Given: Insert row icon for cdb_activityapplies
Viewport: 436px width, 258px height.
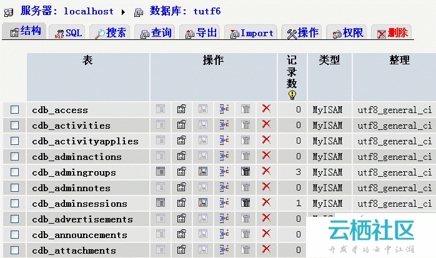Looking at the screenshot, I should pos(224,140).
